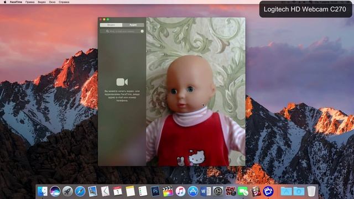Click the add contact plus button
Image resolution: width=354 pixels, height=199 pixels.
pyautogui.click(x=142, y=31)
